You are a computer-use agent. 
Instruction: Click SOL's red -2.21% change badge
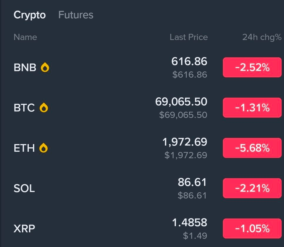[252, 188]
